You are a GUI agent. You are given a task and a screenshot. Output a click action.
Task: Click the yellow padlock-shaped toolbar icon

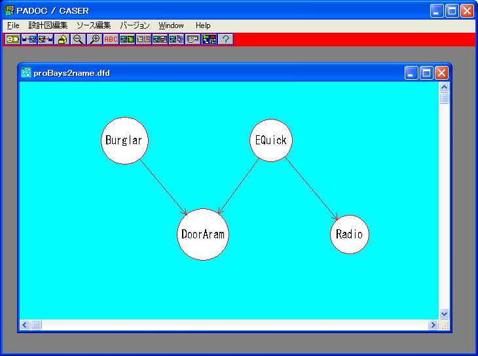[x=62, y=40]
